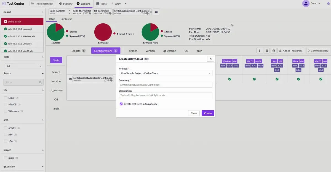Open the Project dropdown in the dialog

point(165,73)
